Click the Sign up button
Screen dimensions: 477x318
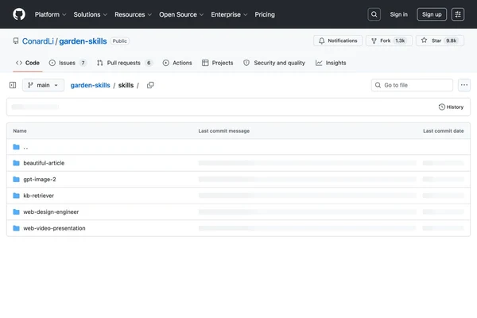tap(432, 14)
